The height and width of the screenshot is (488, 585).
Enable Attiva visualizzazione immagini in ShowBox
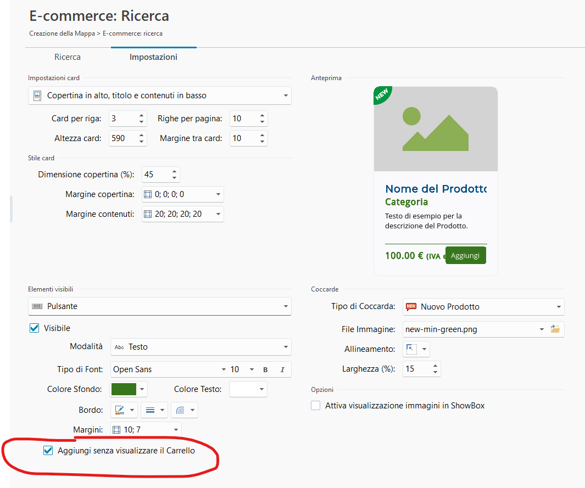coord(316,406)
